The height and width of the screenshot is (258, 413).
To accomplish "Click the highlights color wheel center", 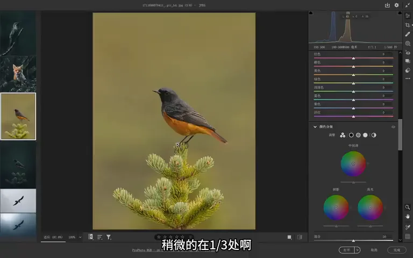I will tap(370, 207).
